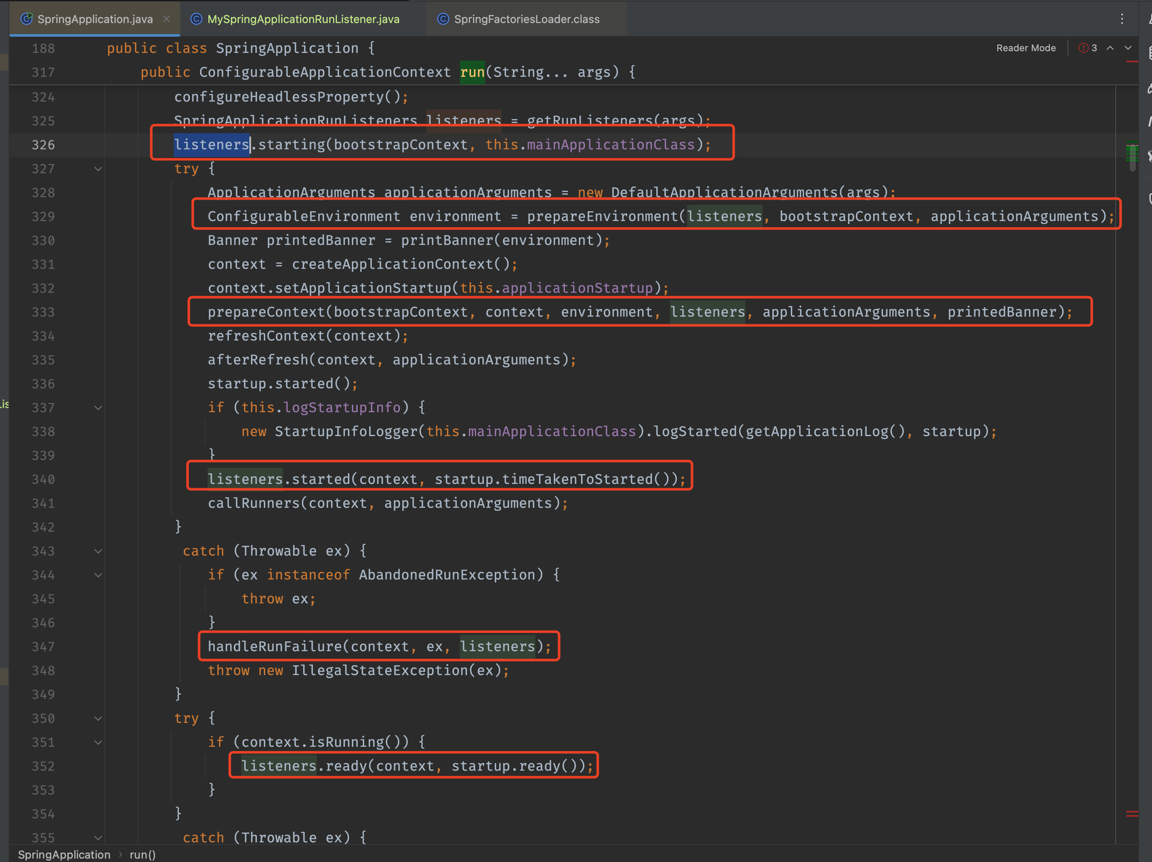The width and height of the screenshot is (1152, 862).
Task: Click StartupInfoLogger on line 338
Action: point(346,431)
